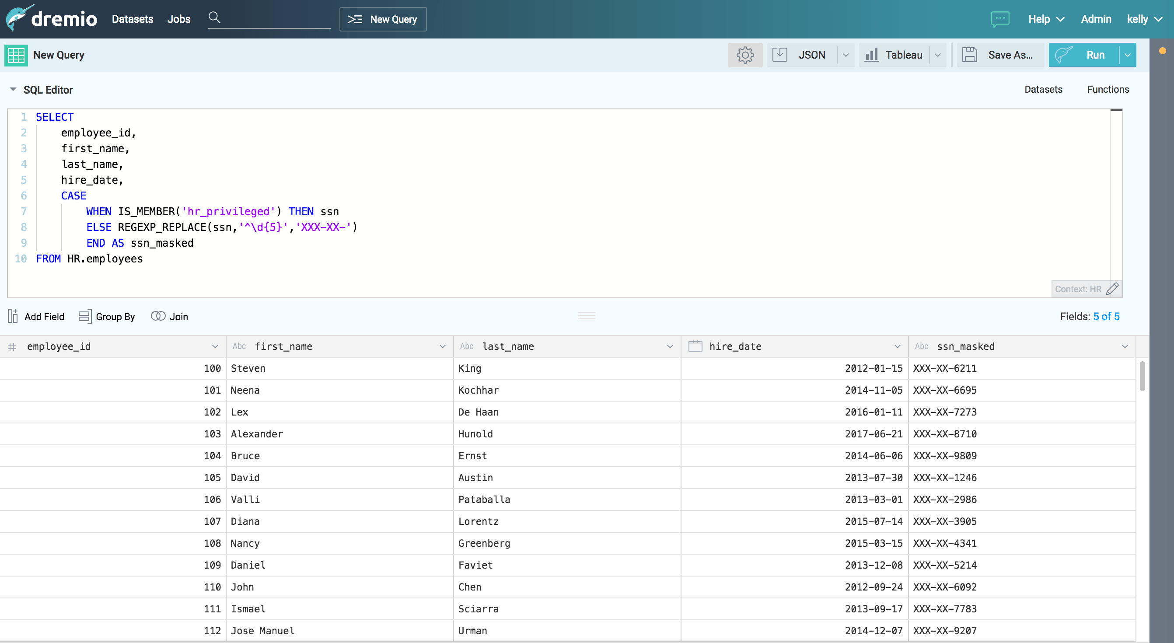Open the Jobs page
The width and height of the screenshot is (1174, 643).
tap(178, 19)
